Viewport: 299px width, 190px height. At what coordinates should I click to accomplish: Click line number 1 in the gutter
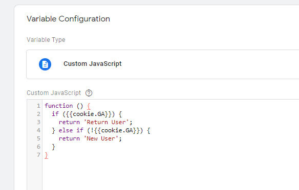pos(38,106)
